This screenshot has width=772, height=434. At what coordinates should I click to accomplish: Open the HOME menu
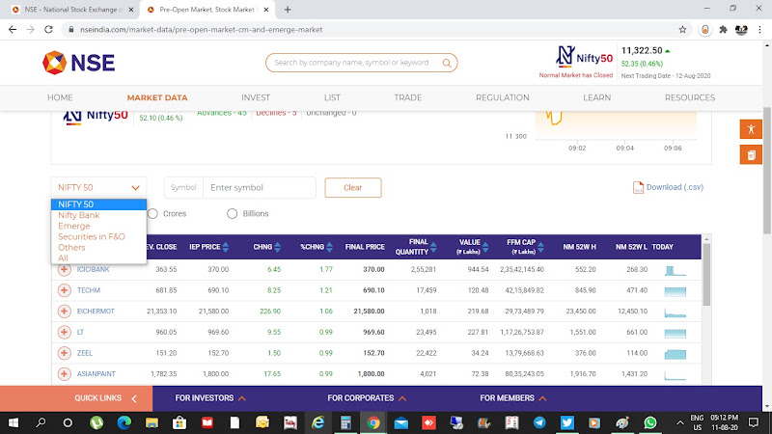click(60, 97)
